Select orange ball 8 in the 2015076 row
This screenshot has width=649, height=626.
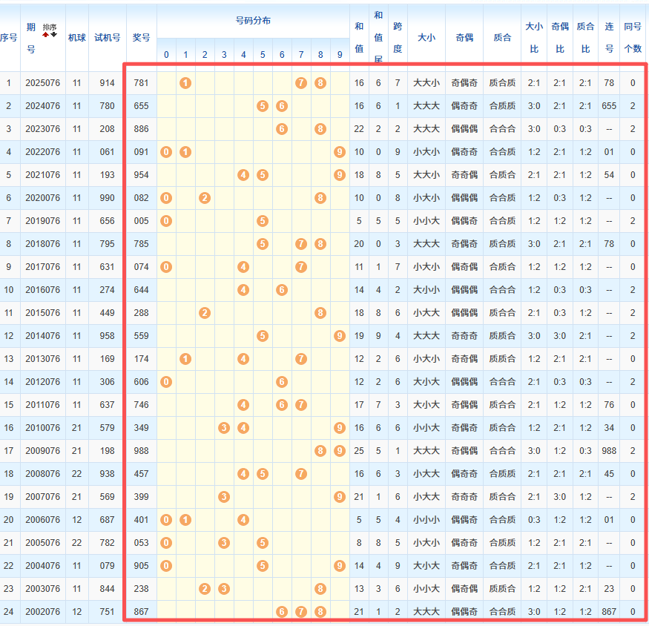[x=320, y=313]
